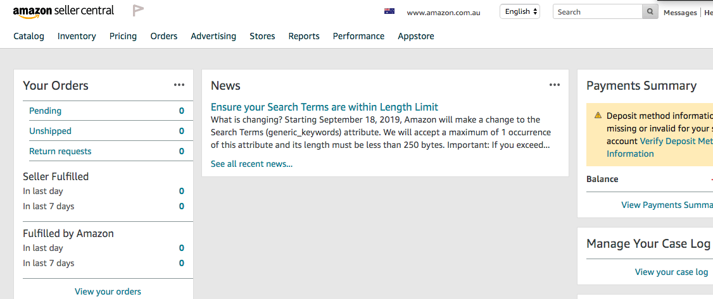Open View your case log link
This screenshot has height=299, width=713.
(671, 272)
